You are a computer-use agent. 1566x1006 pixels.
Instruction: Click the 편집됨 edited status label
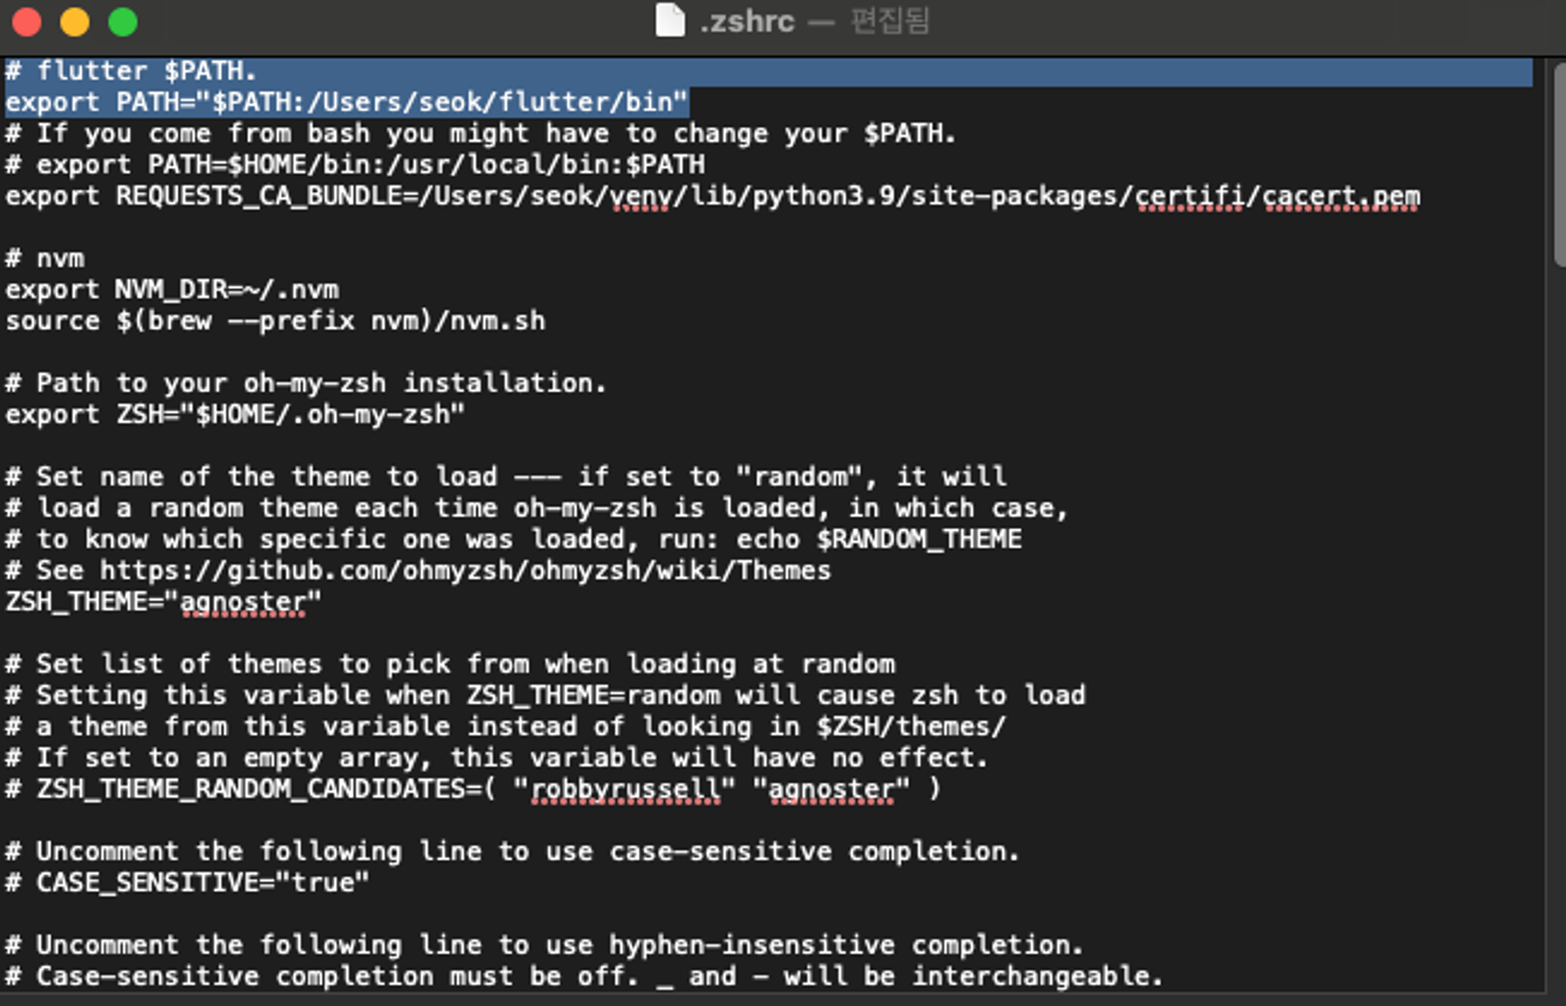[890, 21]
